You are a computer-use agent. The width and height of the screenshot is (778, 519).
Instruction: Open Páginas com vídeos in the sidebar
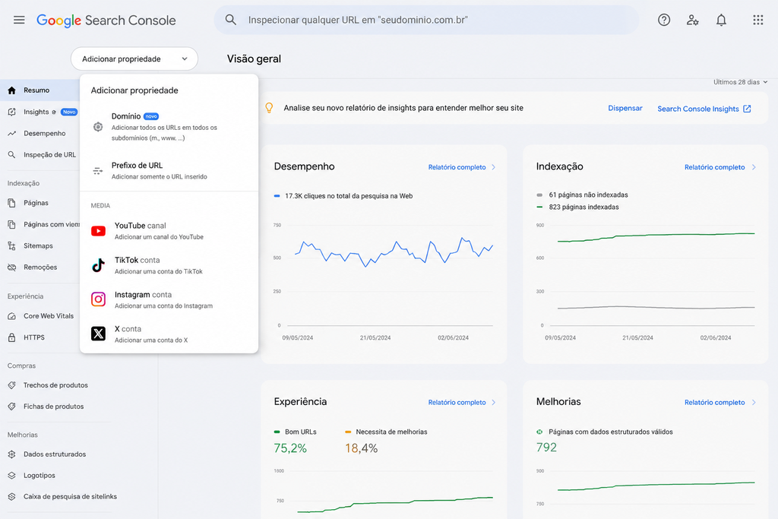[x=51, y=224]
